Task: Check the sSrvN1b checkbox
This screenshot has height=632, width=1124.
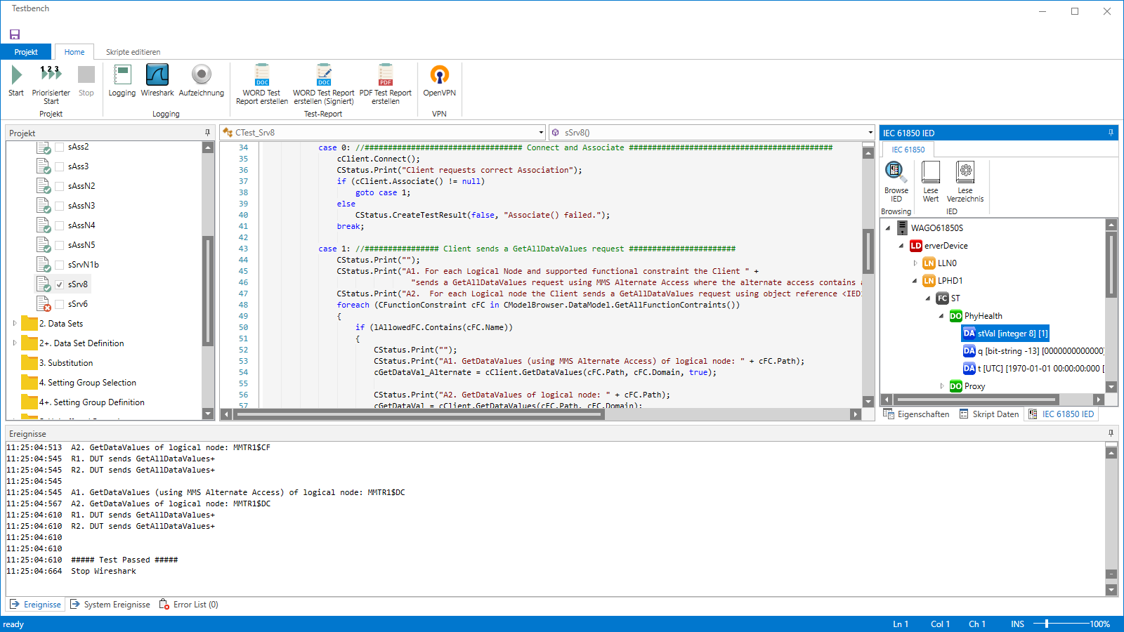Action: tap(60, 265)
